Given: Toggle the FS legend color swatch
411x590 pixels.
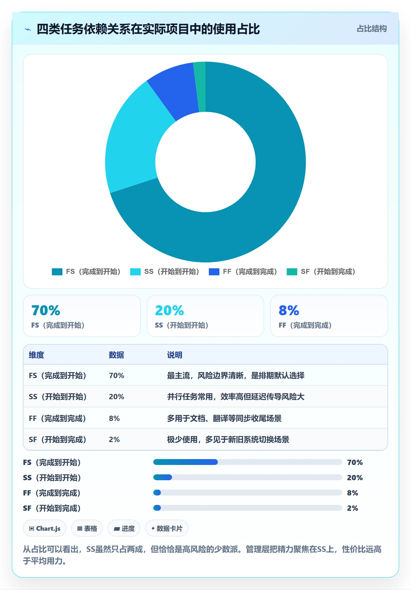Looking at the screenshot, I should point(57,272).
